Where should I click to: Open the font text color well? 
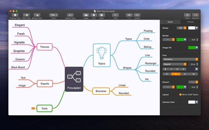[193, 69]
